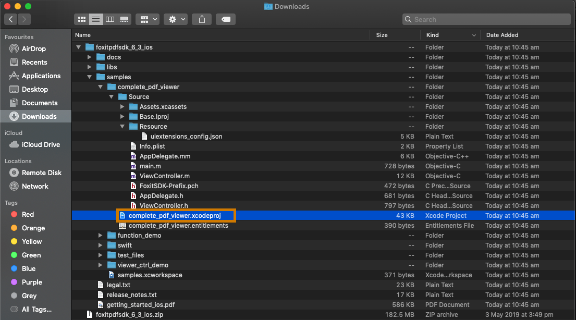Select Downloads in the sidebar
The height and width of the screenshot is (320, 576).
click(35, 116)
